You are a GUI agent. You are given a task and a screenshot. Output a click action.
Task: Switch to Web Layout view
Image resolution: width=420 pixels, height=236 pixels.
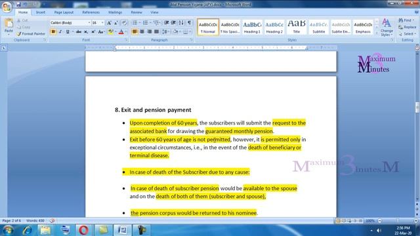[349, 221]
